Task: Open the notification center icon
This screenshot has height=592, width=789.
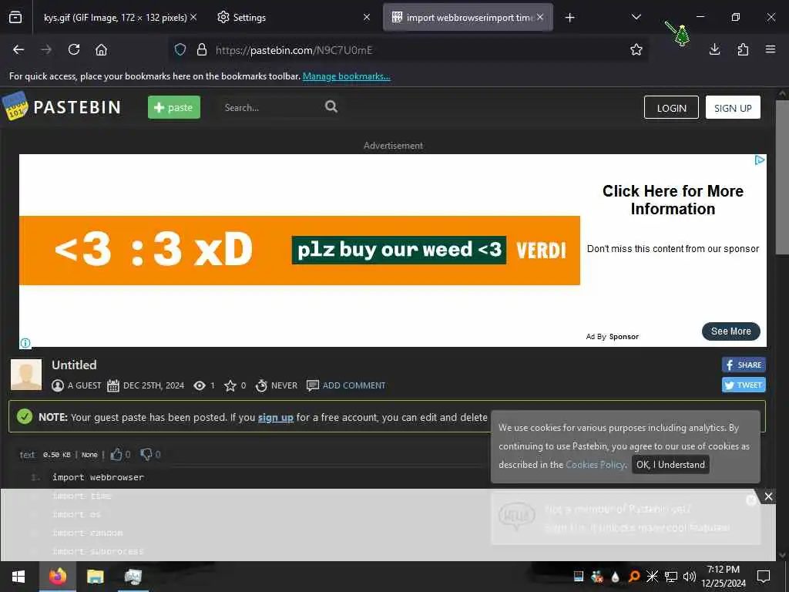Action: point(764,577)
